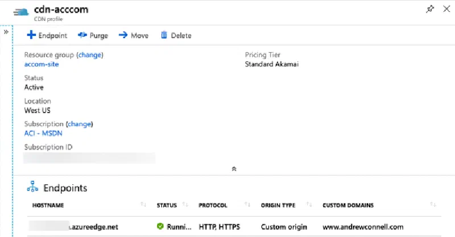Collapse the essentials section chevron
455x237 pixels.
[x=234, y=169]
